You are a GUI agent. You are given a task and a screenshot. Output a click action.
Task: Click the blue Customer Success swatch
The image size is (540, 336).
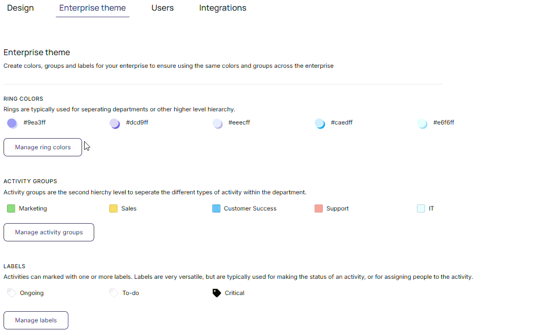tap(216, 208)
